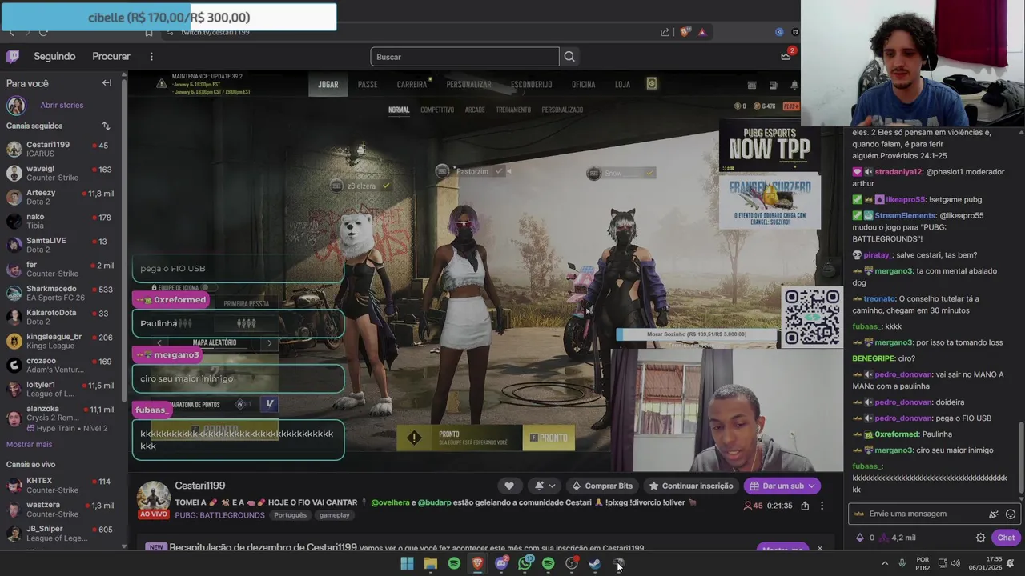Open File Explorer from the taskbar
Viewport: 1025px width, 576px height.
click(430, 563)
